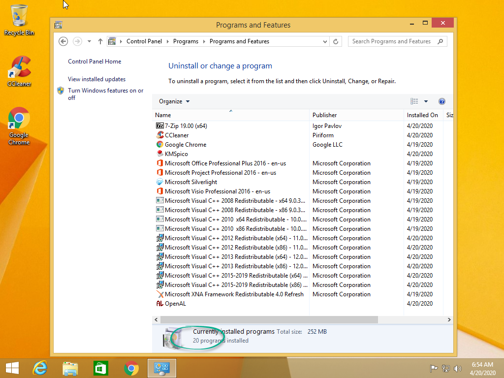504x378 pixels.
Task: Click the Google Chrome icon in program list
Action: pyautogui.click(x=160, y=145)
